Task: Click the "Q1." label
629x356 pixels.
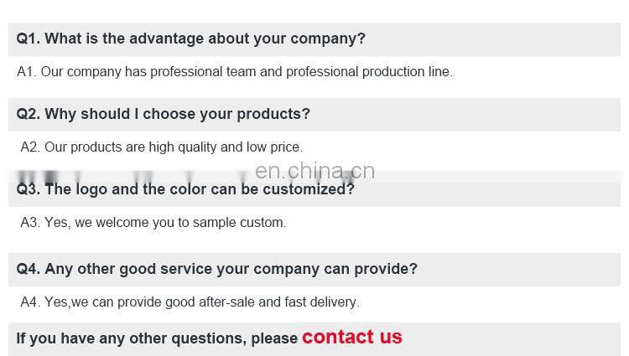Action: pyautogui.click(x=28, y=39)
